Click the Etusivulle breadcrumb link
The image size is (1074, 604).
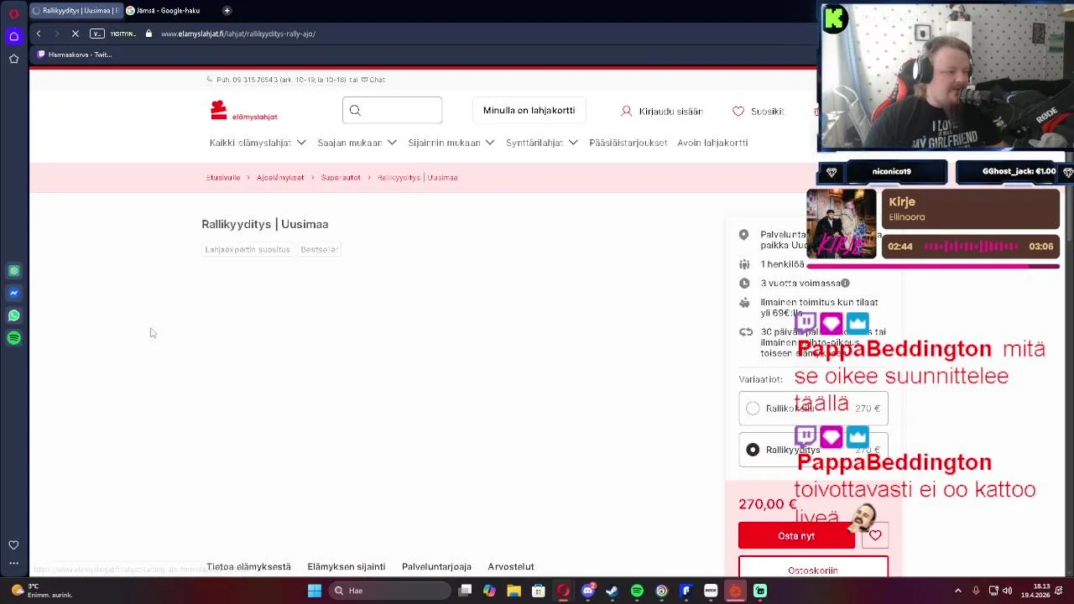pyautogui.click(x=223, y=178)
